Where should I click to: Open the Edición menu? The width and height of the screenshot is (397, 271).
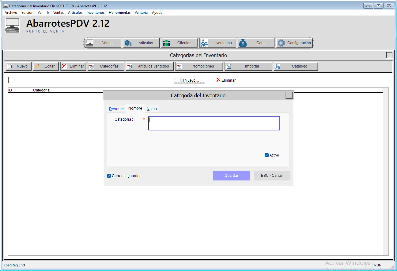(27, 13)
